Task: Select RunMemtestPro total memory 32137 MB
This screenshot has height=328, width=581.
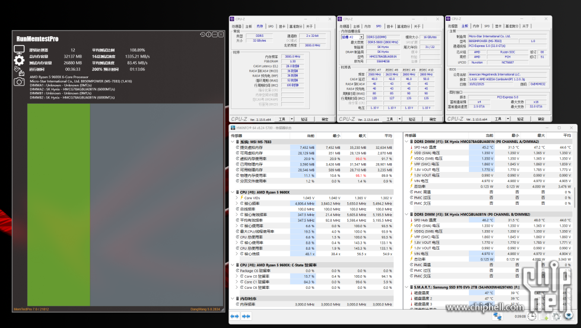Action: (72, 56)
